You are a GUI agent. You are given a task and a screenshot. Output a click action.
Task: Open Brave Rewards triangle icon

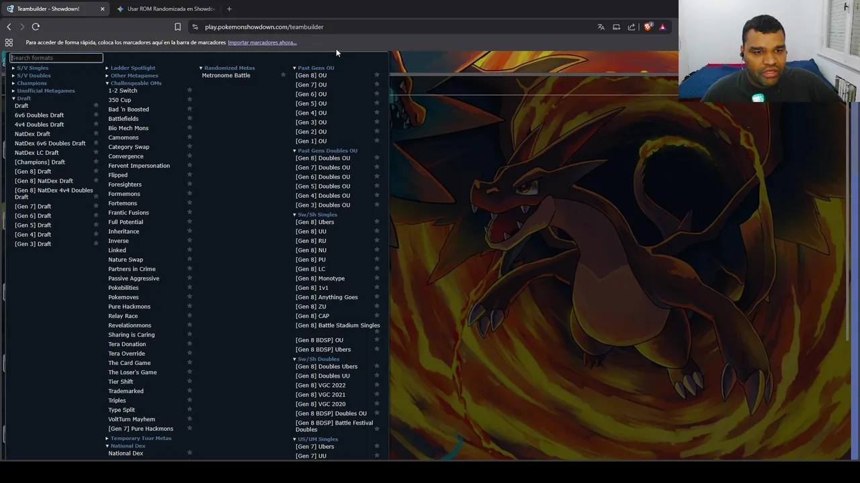coord(662,27)
